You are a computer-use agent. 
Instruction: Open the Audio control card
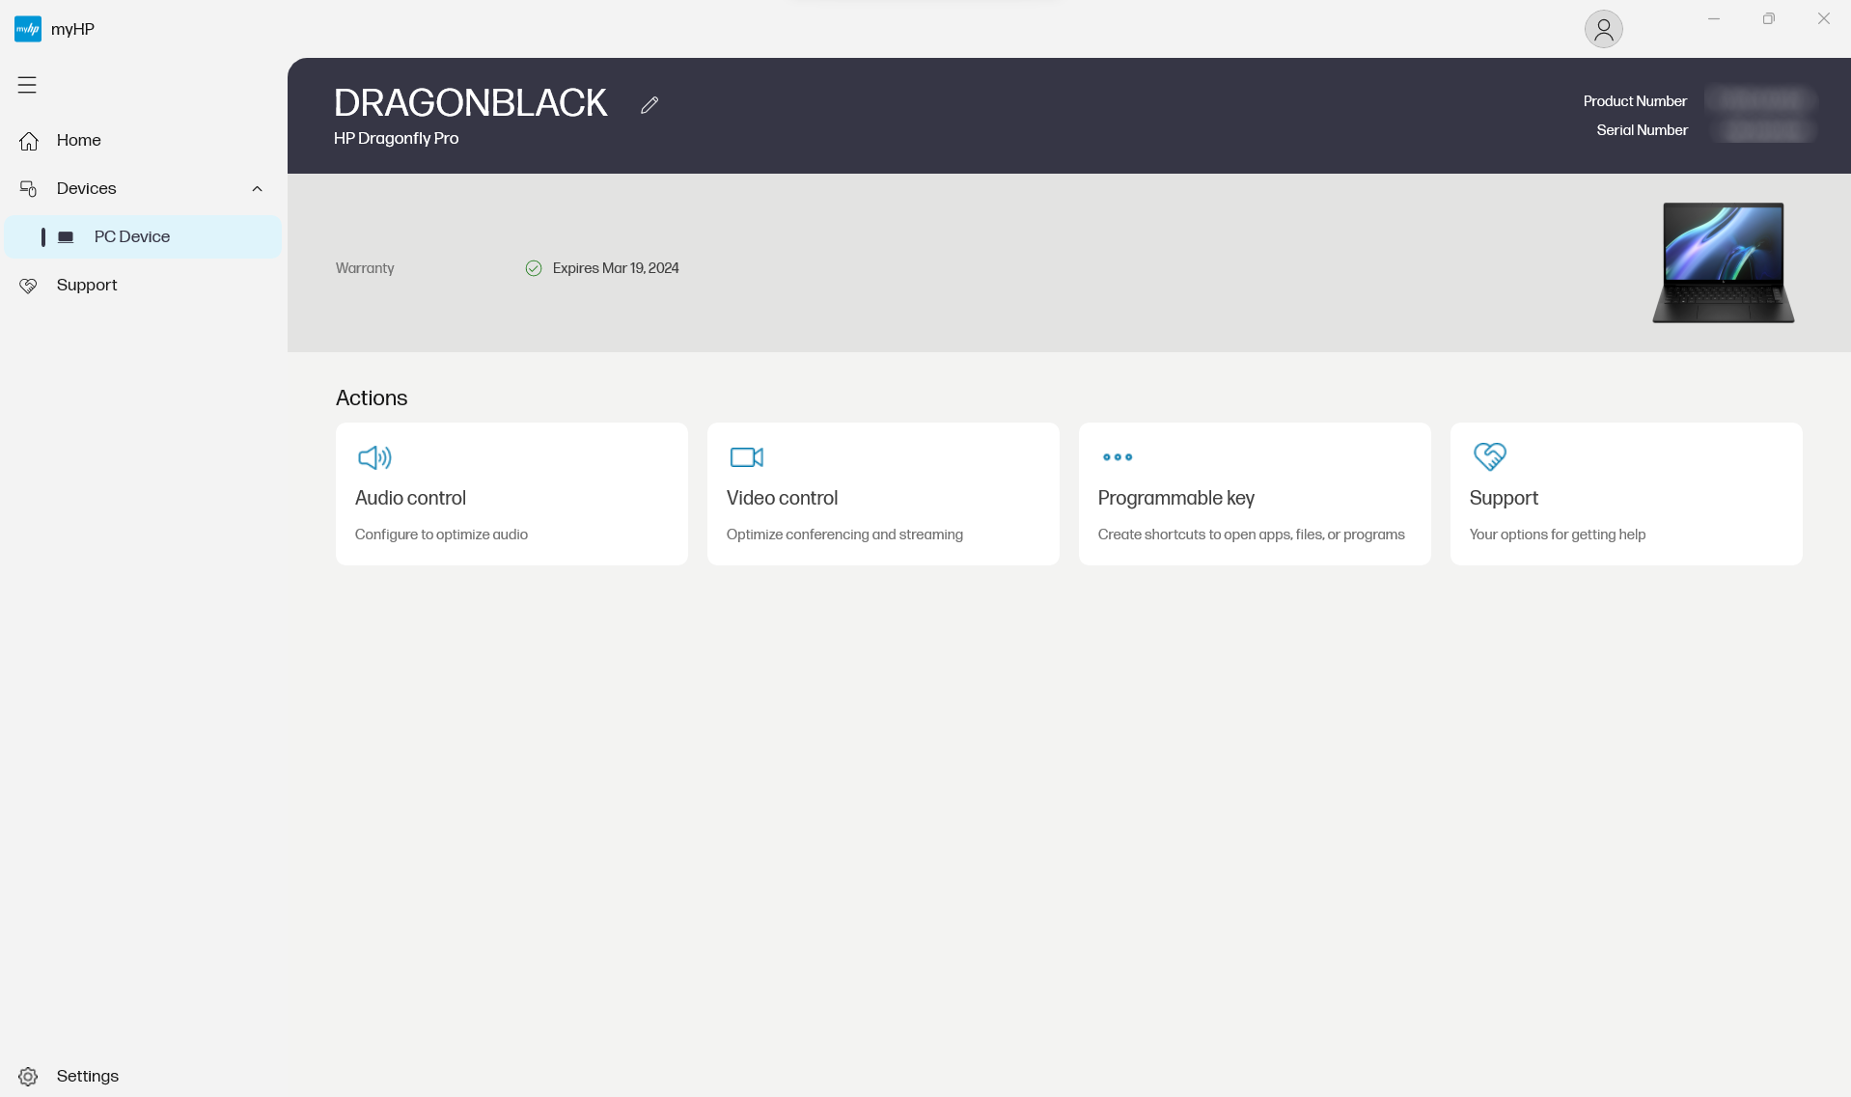(x=511, y=494)
